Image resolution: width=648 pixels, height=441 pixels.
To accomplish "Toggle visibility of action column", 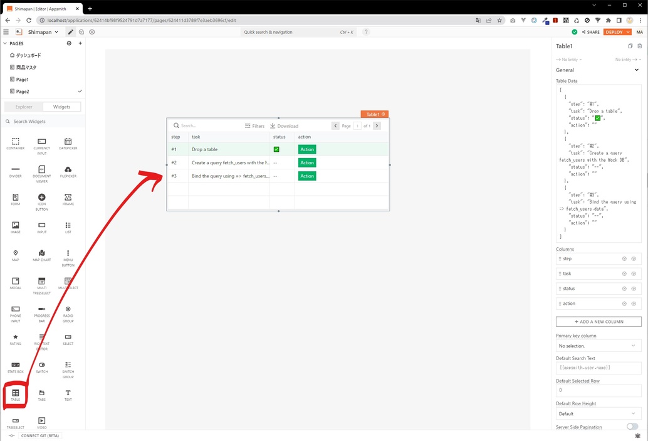I will coord(634,303).
